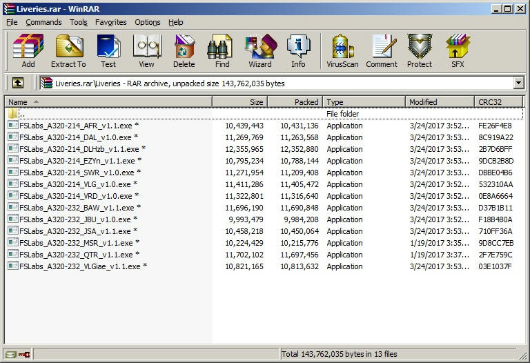Sort by Modified column header
Image resolution: width=530 pixels, height=363 pixels.
(x=440, y=102)
